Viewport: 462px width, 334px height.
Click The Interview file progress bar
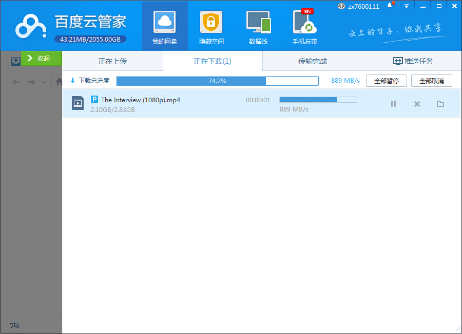tap(318, 100)
